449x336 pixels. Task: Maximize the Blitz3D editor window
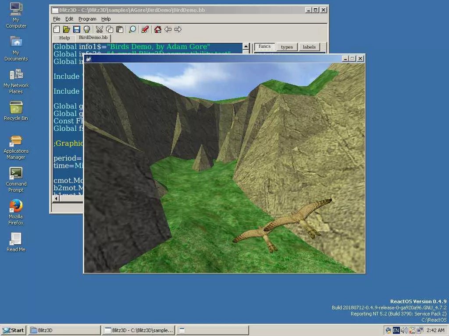[316, 10]
